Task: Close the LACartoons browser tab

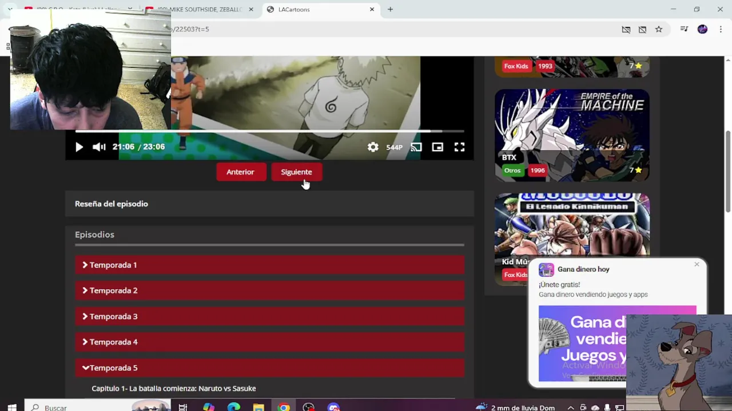Action: 372,10
